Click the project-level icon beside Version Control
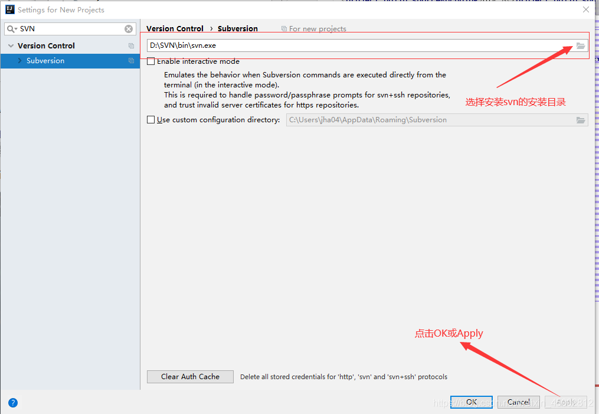The width and height of the screenshot is (599, 414). coord(132,46)
